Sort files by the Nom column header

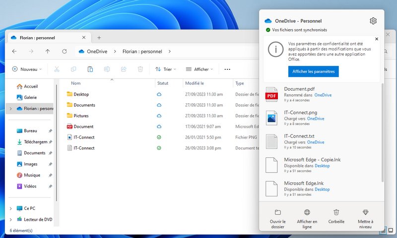[76, 83]
